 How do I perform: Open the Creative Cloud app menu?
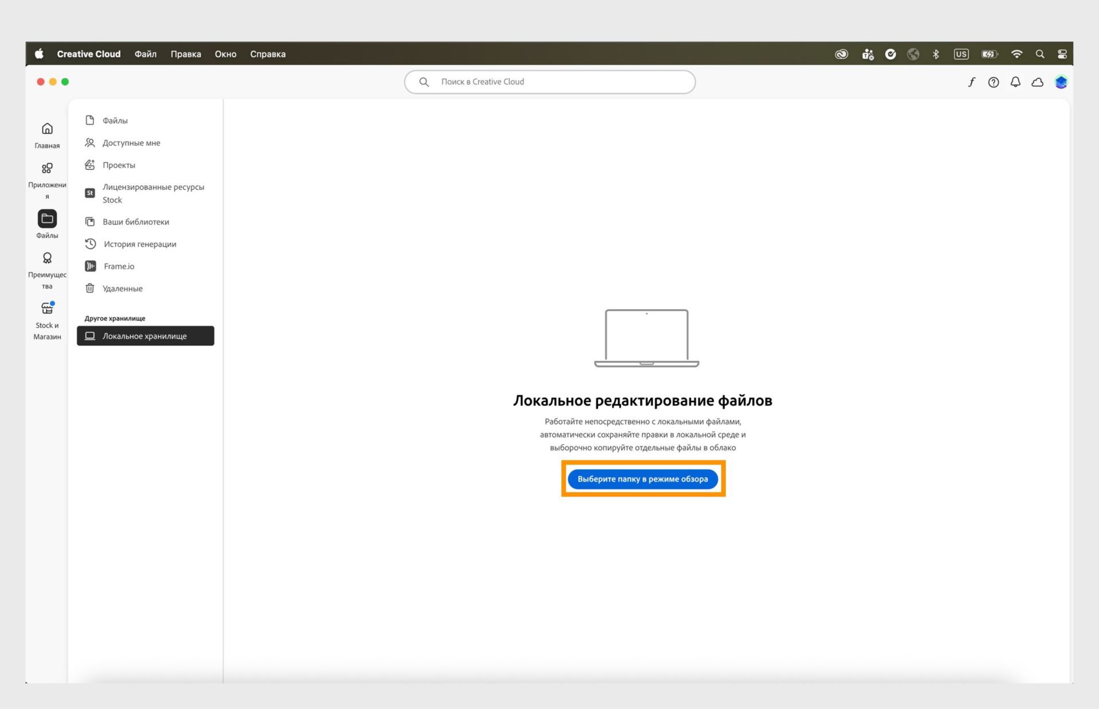89,54
